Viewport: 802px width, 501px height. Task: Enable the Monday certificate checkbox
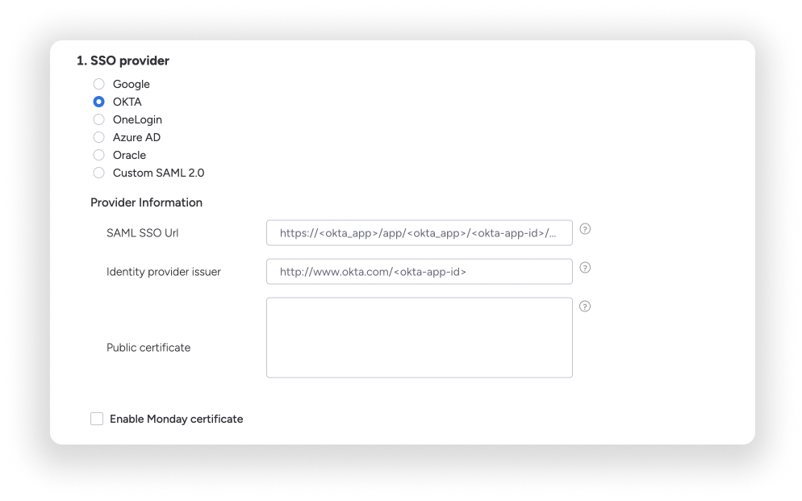click(97, 419)
